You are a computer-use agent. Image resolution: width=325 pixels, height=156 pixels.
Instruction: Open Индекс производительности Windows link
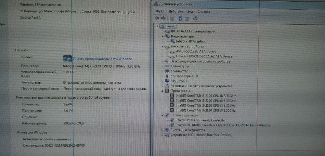(x=103, y=59)
